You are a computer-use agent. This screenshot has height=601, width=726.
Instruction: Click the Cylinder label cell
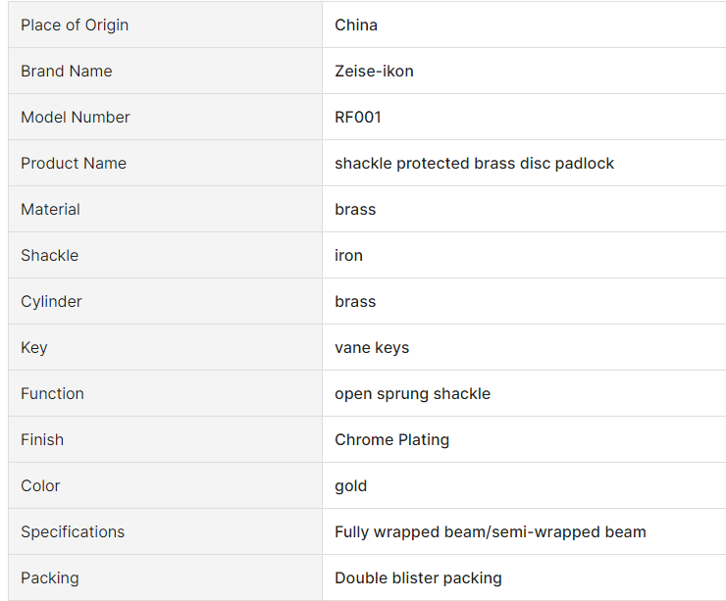tap(165, 301)
